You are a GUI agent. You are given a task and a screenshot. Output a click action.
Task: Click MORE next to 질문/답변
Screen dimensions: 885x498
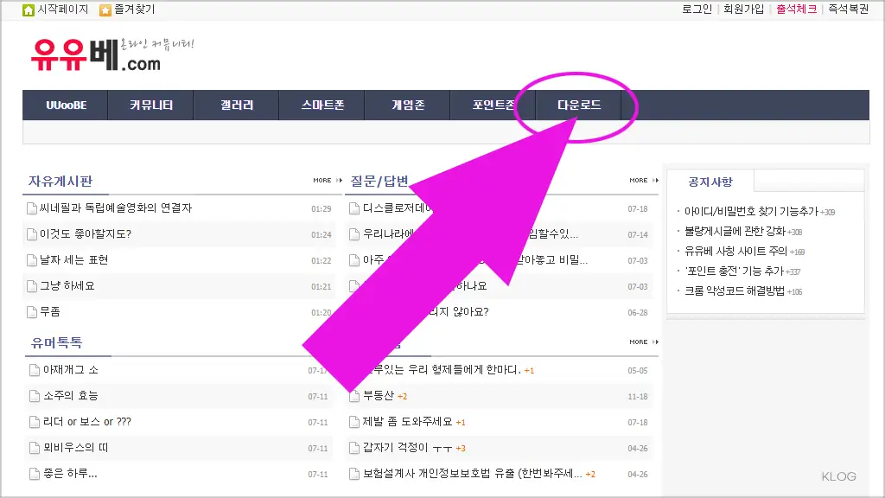644,180
